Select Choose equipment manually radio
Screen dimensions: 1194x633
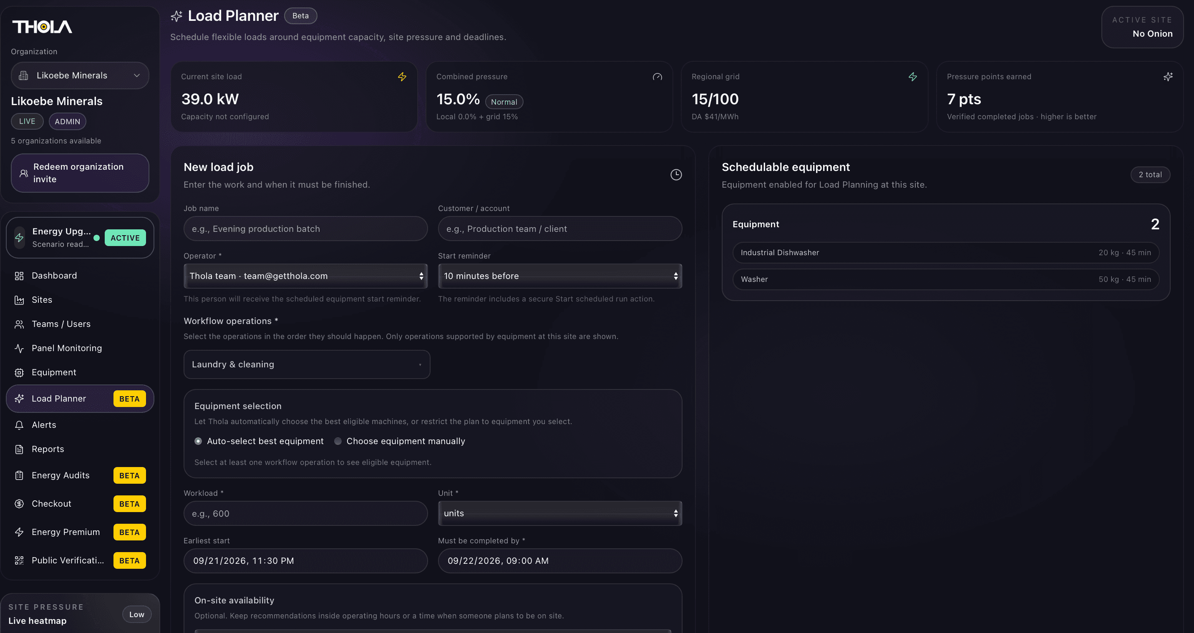point(338,441)
